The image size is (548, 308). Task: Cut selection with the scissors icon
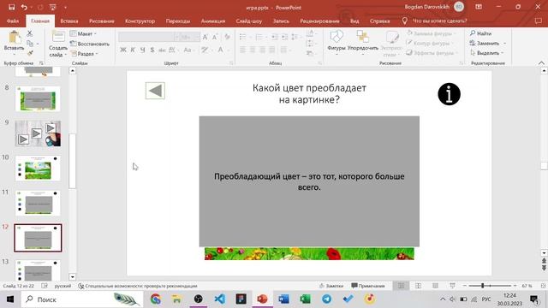point(30,33)
